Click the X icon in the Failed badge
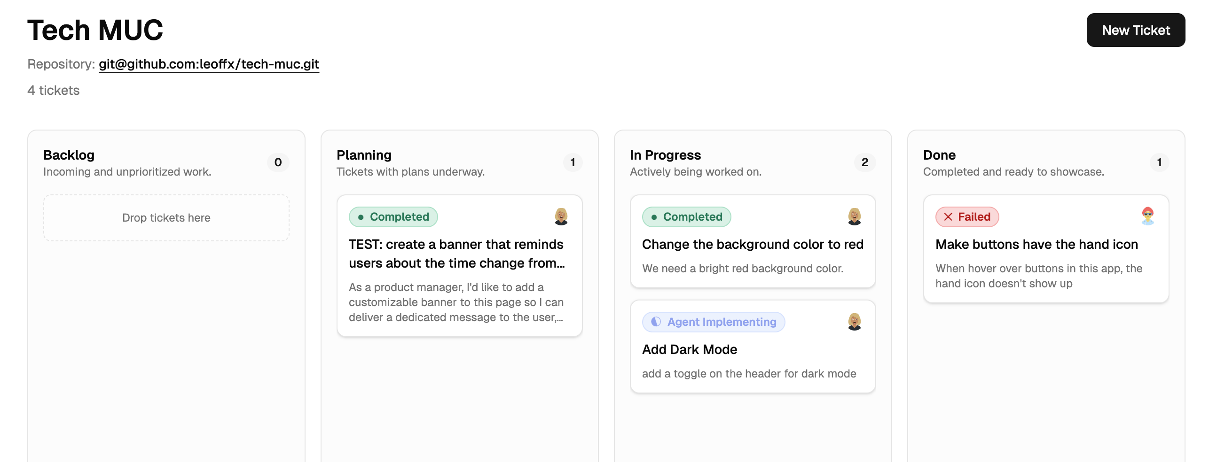The image size is (1209, 462). pos(948,216)
